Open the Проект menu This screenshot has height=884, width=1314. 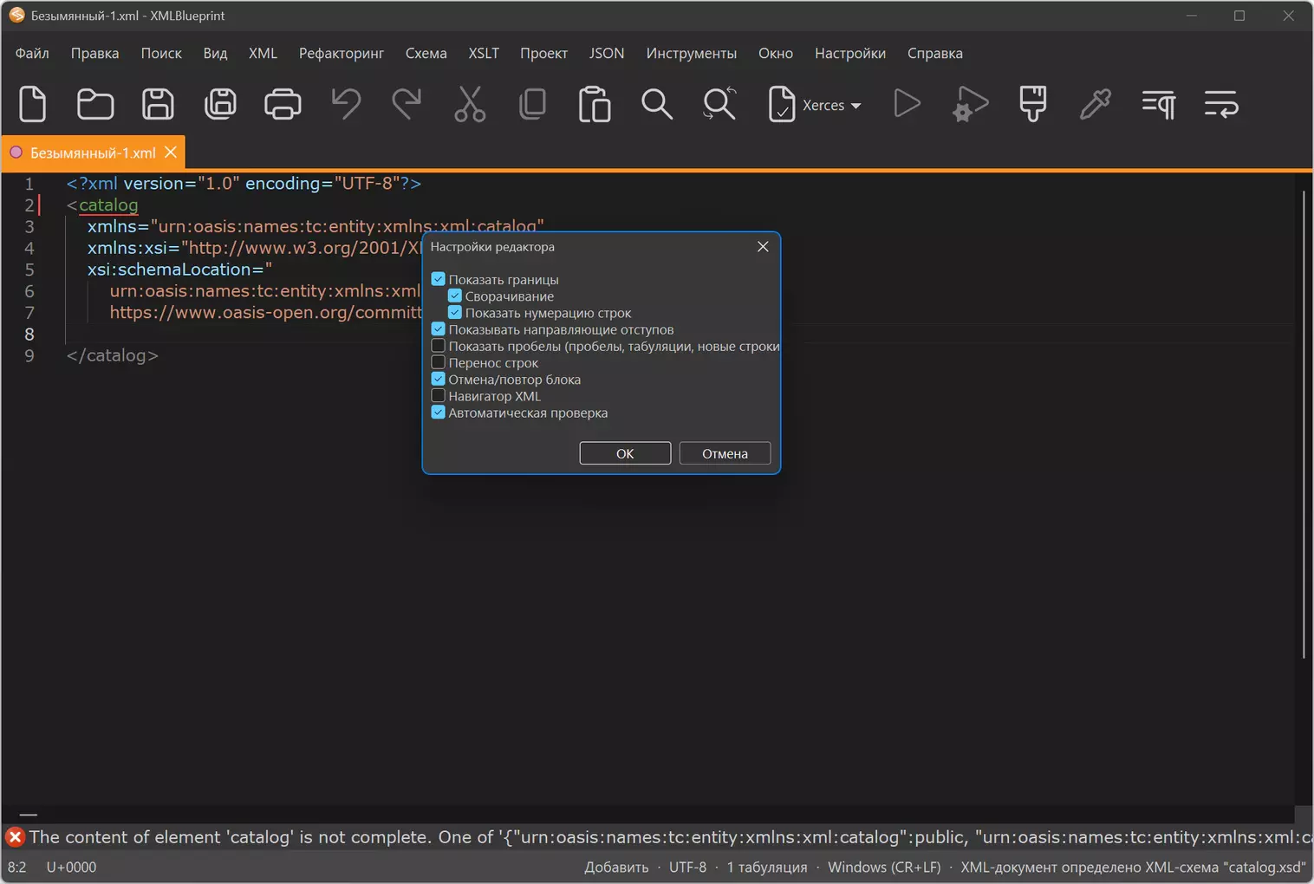coord(543,53)
